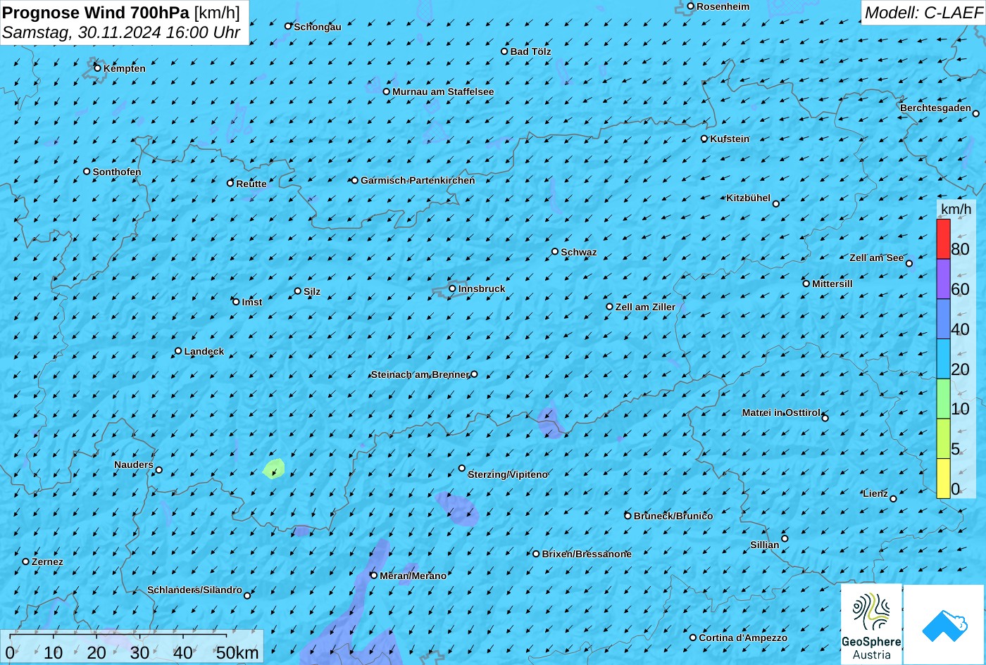The height and width of the screenshot is (665, 986).
Task: Click the 'Sonthofen' label
Action: [117, 172]
